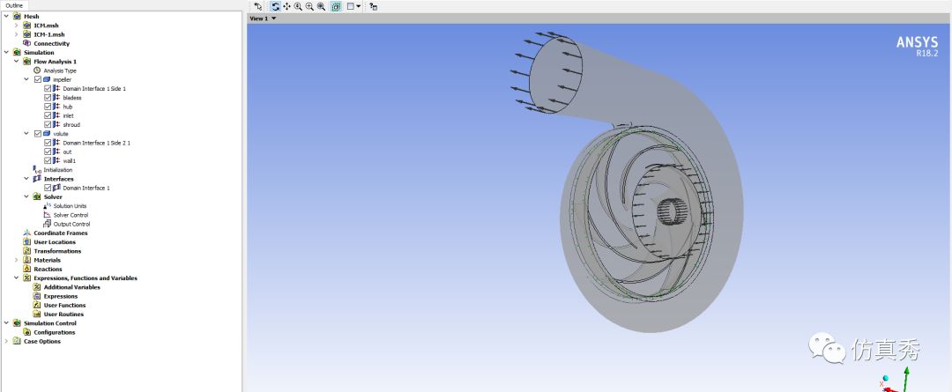
Task: Open the Expressions tree item
Action: 60,296
